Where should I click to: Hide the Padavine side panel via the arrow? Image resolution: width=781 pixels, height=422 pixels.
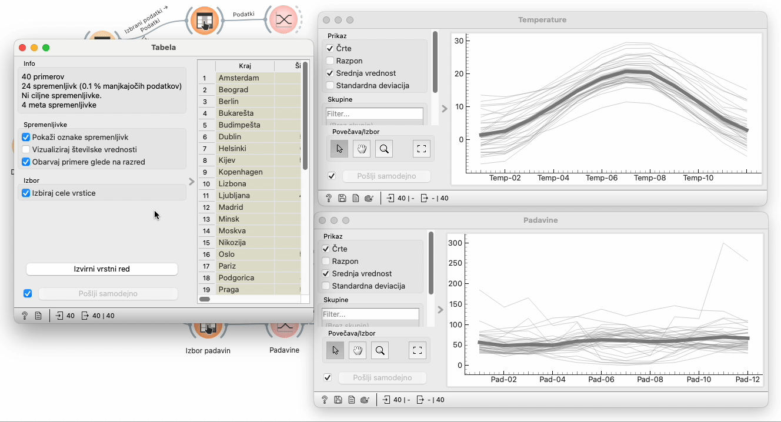440,310
